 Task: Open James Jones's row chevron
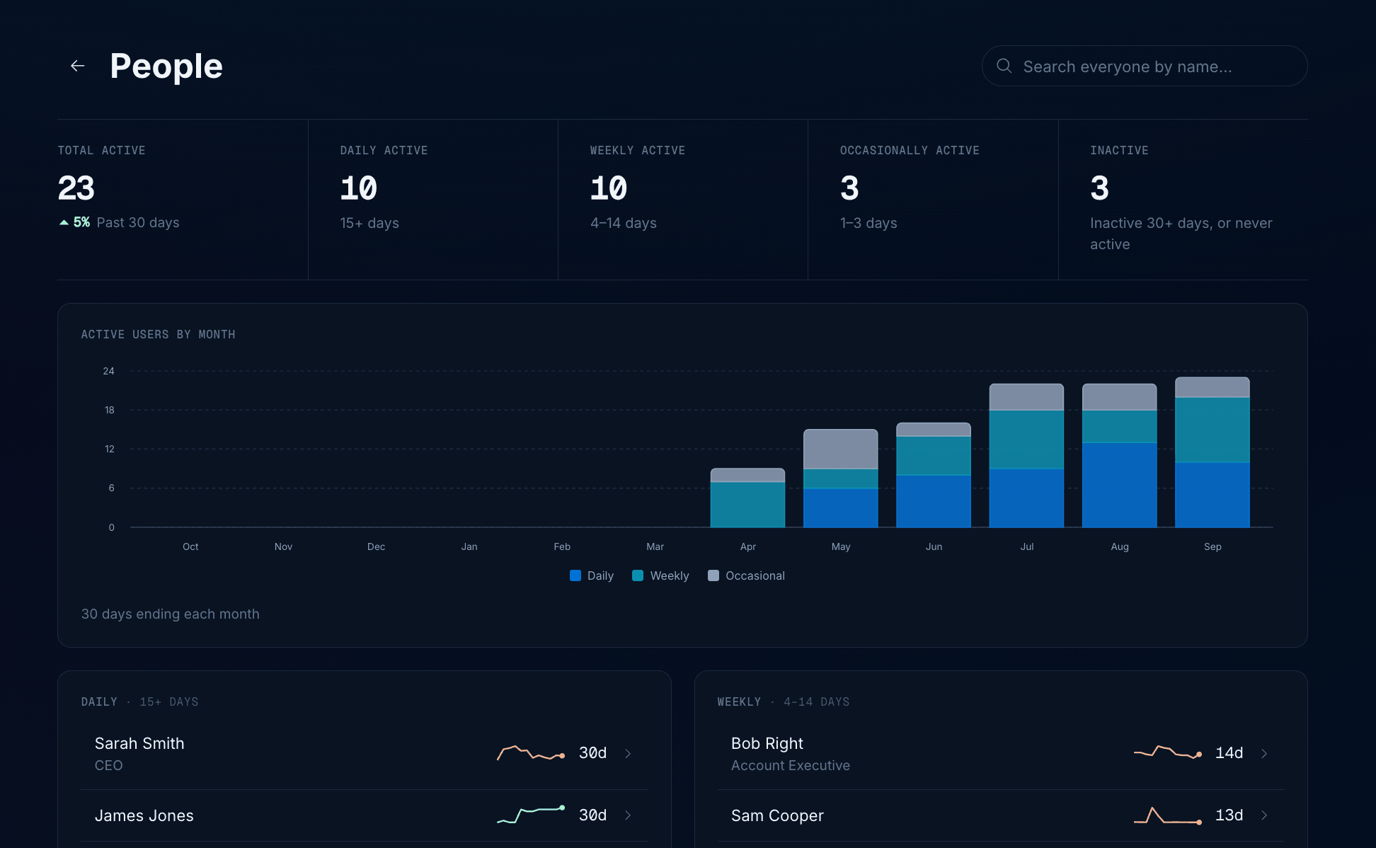[x=628, y=815]
